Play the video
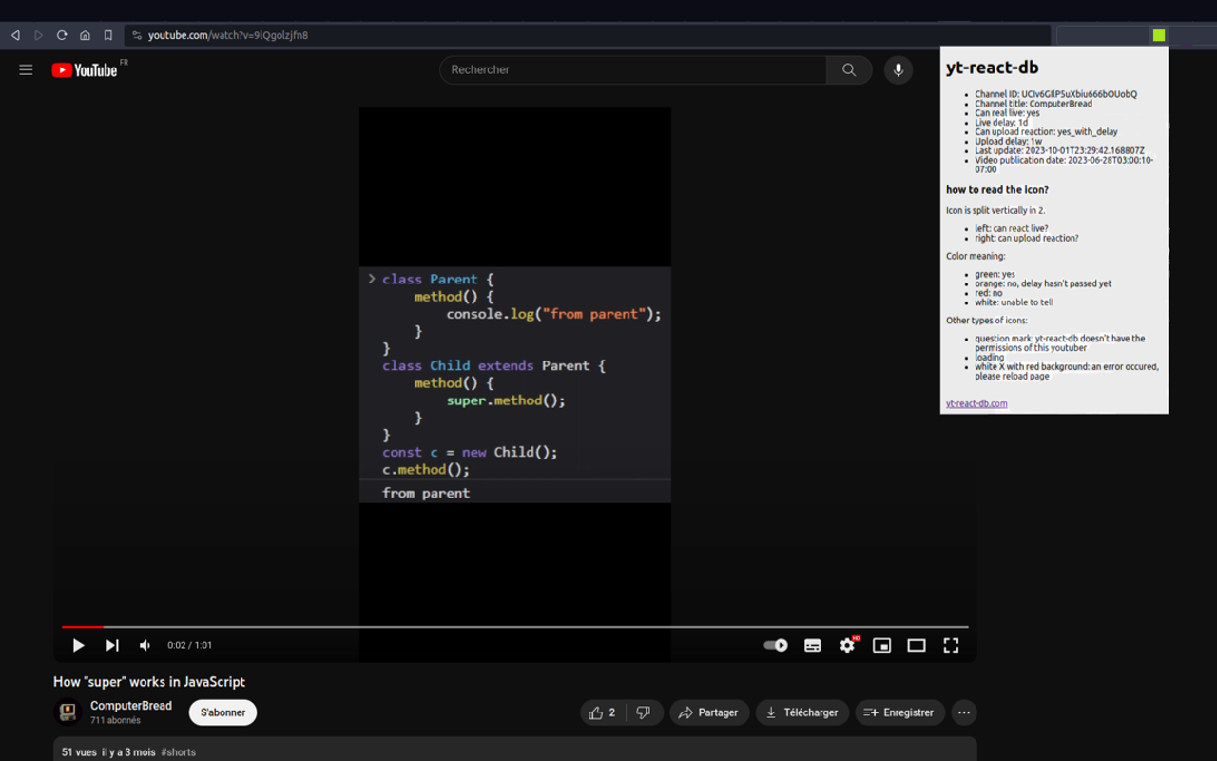The width and height of the screenshot is (1217, 761). pyautogui.click(x=78, y=645)
